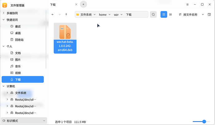215x125 pixels.
Task: Open a new tab with the plus button
Action: point(84,4)
